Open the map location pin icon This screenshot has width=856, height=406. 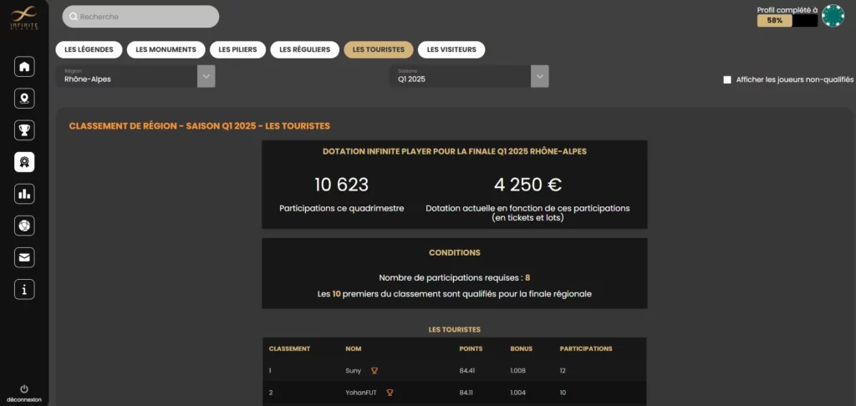click(24, 99)
